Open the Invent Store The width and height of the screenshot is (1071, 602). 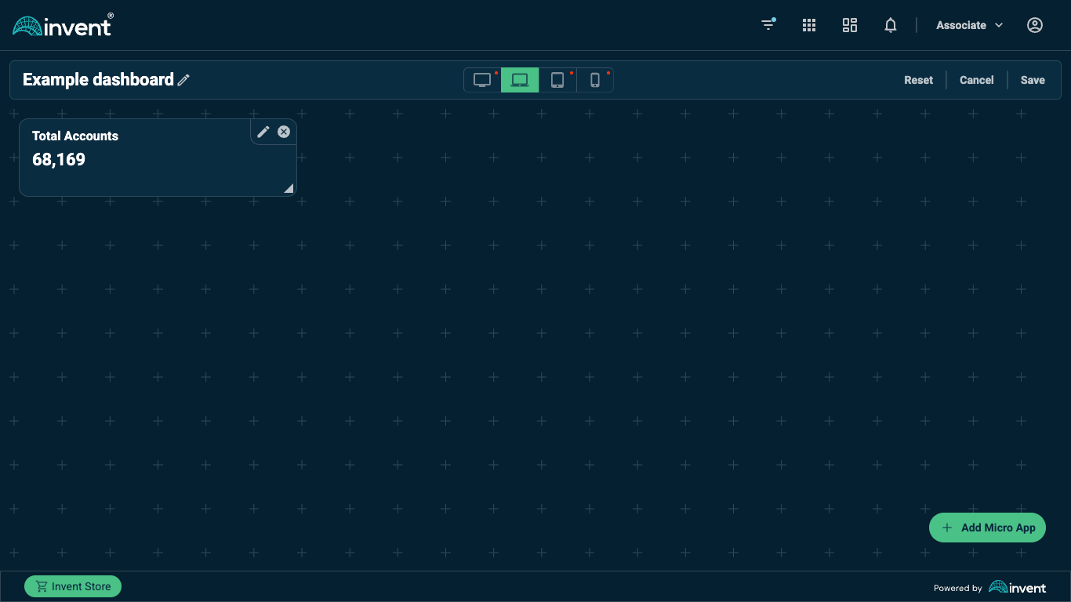pyautogui.click(x=72, y=586)
